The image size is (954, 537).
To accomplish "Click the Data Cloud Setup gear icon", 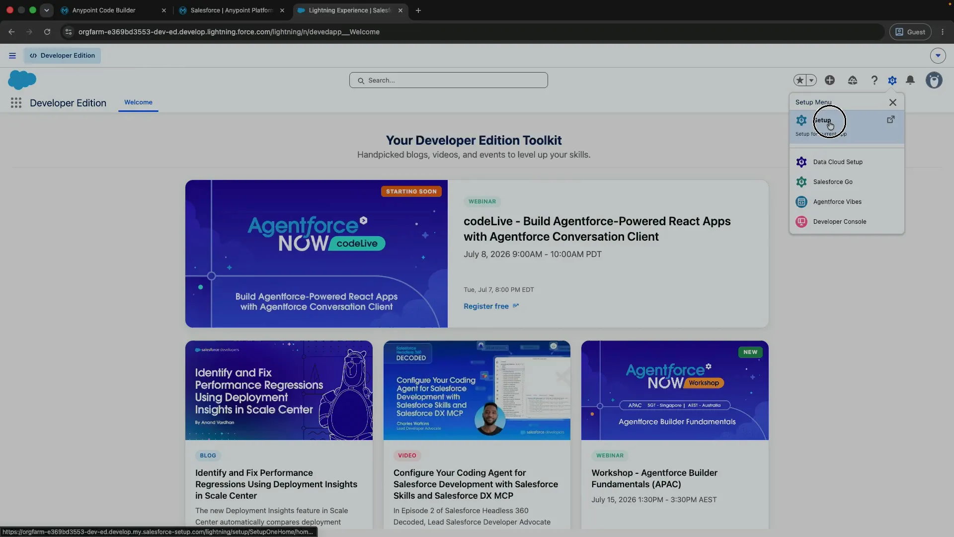I will 801,162.
